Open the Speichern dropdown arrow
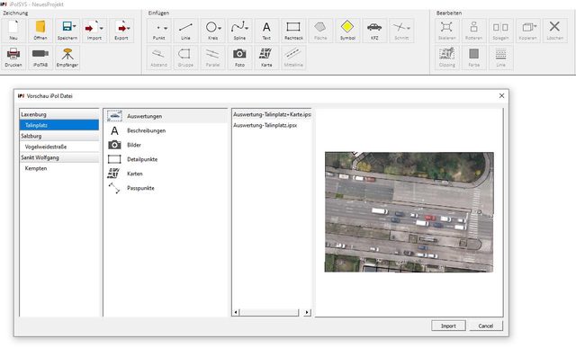 (75, 26)
